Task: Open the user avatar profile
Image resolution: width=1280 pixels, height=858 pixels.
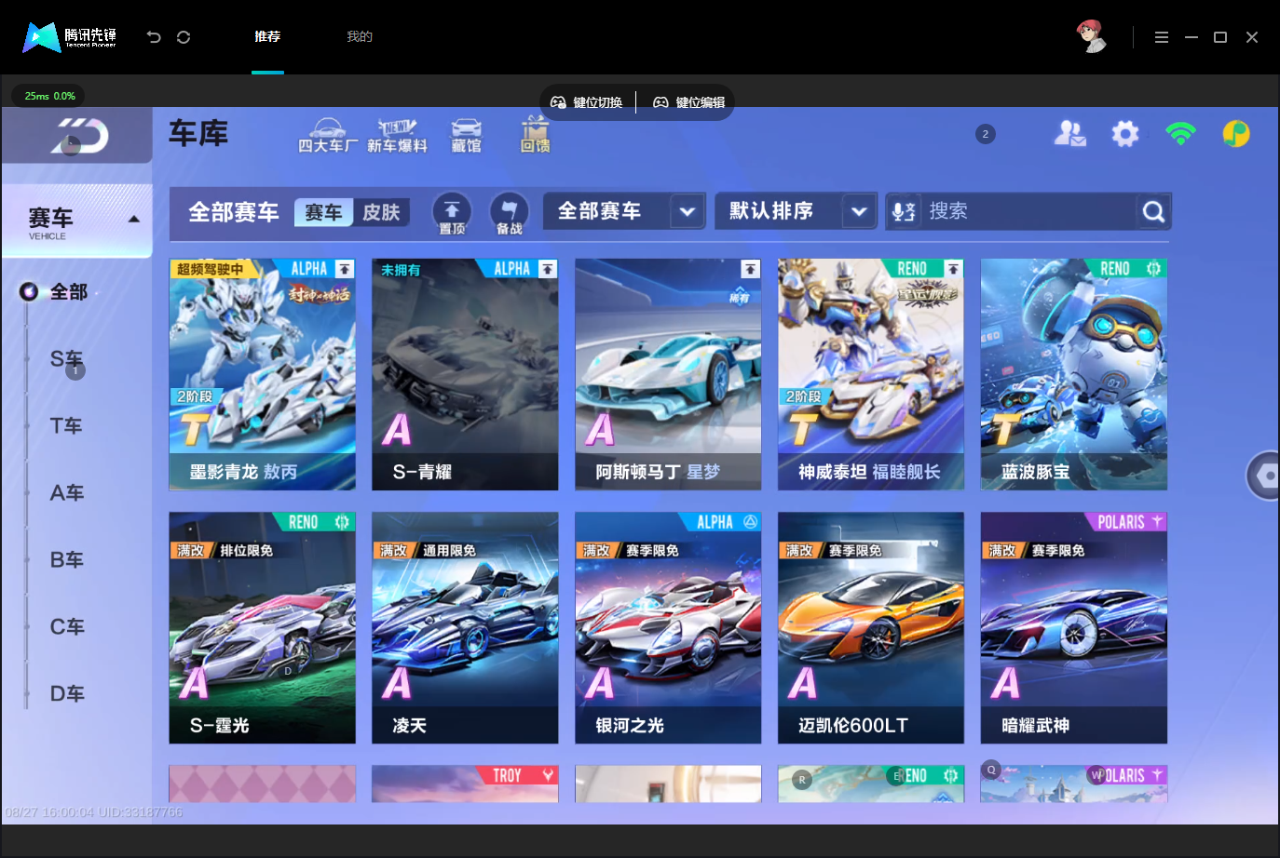Action: (1091, 36)
